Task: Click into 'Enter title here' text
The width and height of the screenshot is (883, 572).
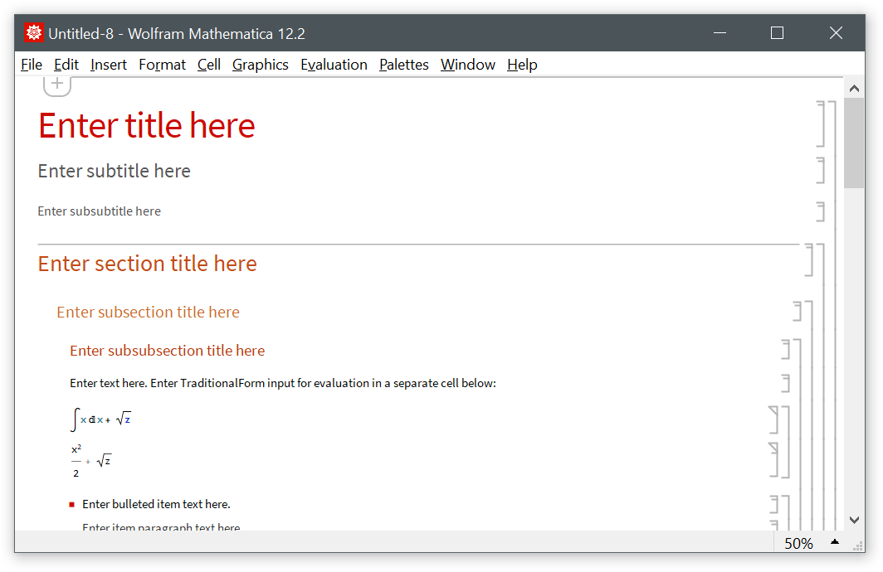Action: (147, 126)
